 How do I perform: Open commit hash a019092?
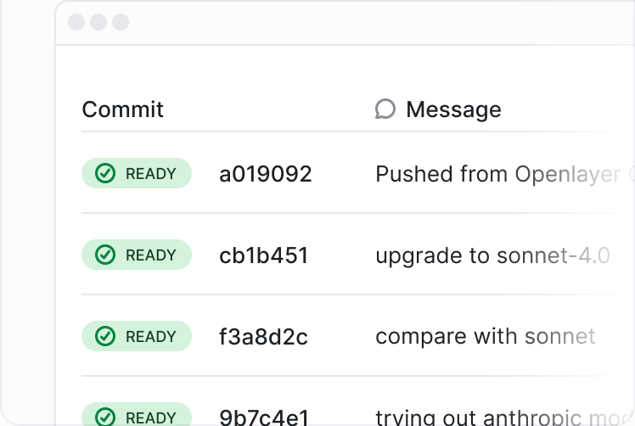tap(265, 174)
